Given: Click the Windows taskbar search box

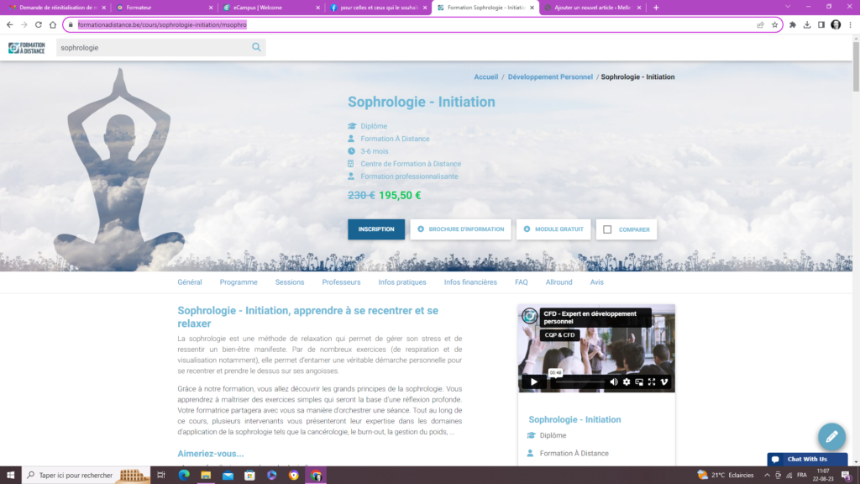Looking at the screenshot, I should pos(87,476).
